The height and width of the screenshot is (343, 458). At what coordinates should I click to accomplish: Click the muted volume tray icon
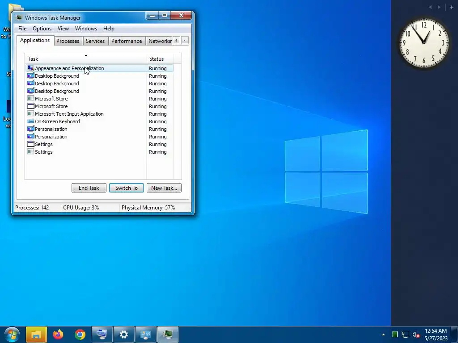[x=416, y=335]
